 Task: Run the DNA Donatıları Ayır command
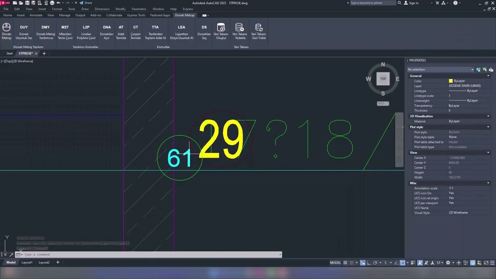pyautogui.click(x=107, y=32)
